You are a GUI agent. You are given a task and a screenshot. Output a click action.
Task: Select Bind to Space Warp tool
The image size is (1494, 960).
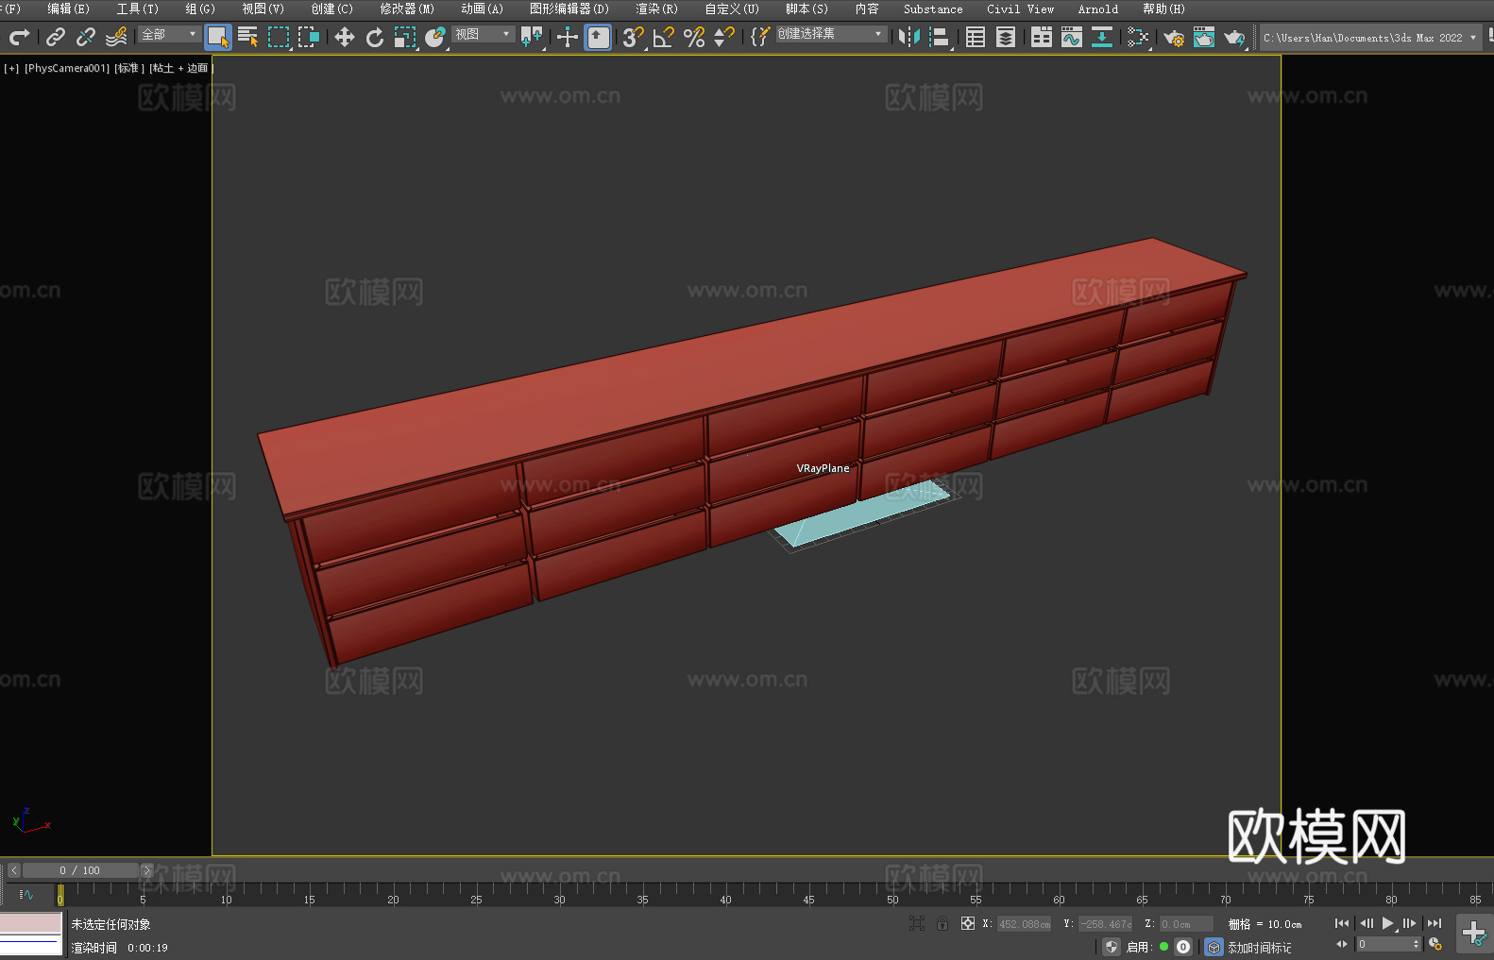click(116, 37)
